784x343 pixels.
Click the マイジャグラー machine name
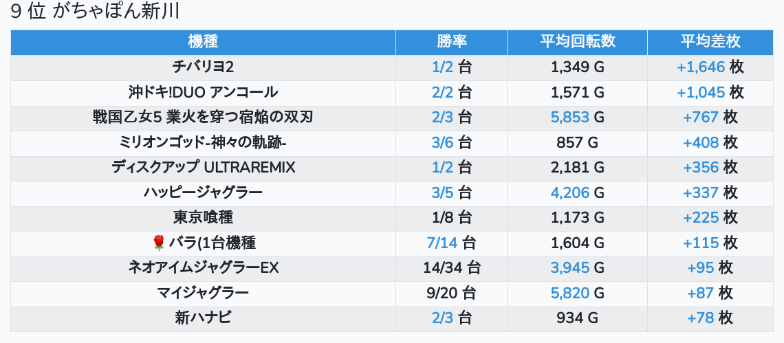(x=203, y=294)
